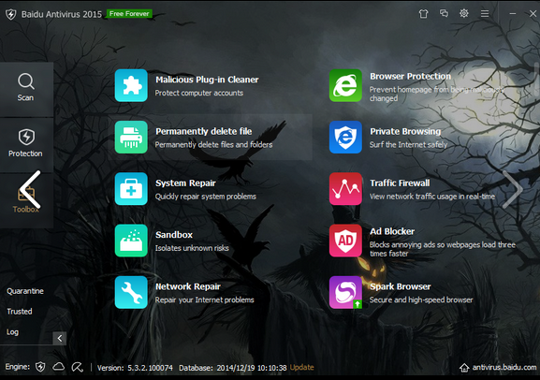Open the Sandbox tool icon
This screenshot has width=540, height=380.
131,241
